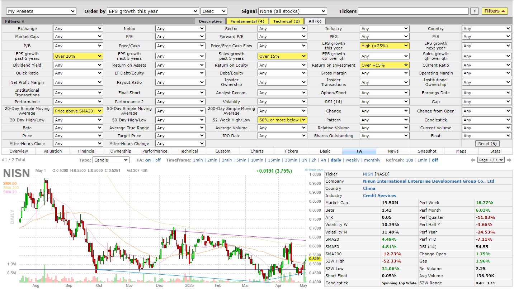Switch to the Snapshot tab
The image size is (514, 289).
[427, 151]
